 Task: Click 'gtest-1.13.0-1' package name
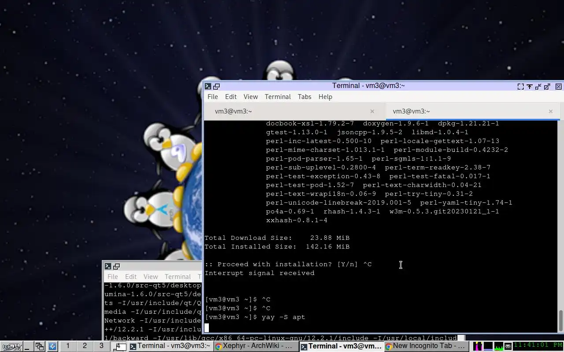coord(297,132)
